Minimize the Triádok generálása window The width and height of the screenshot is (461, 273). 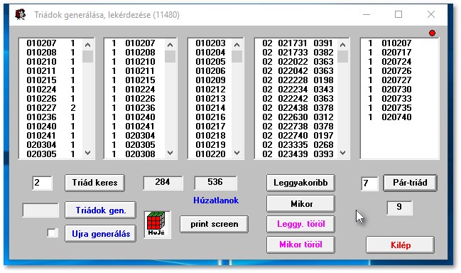tap(367, 14)
